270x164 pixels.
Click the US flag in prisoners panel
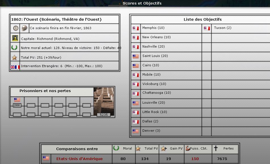click(x=17, y=100)
